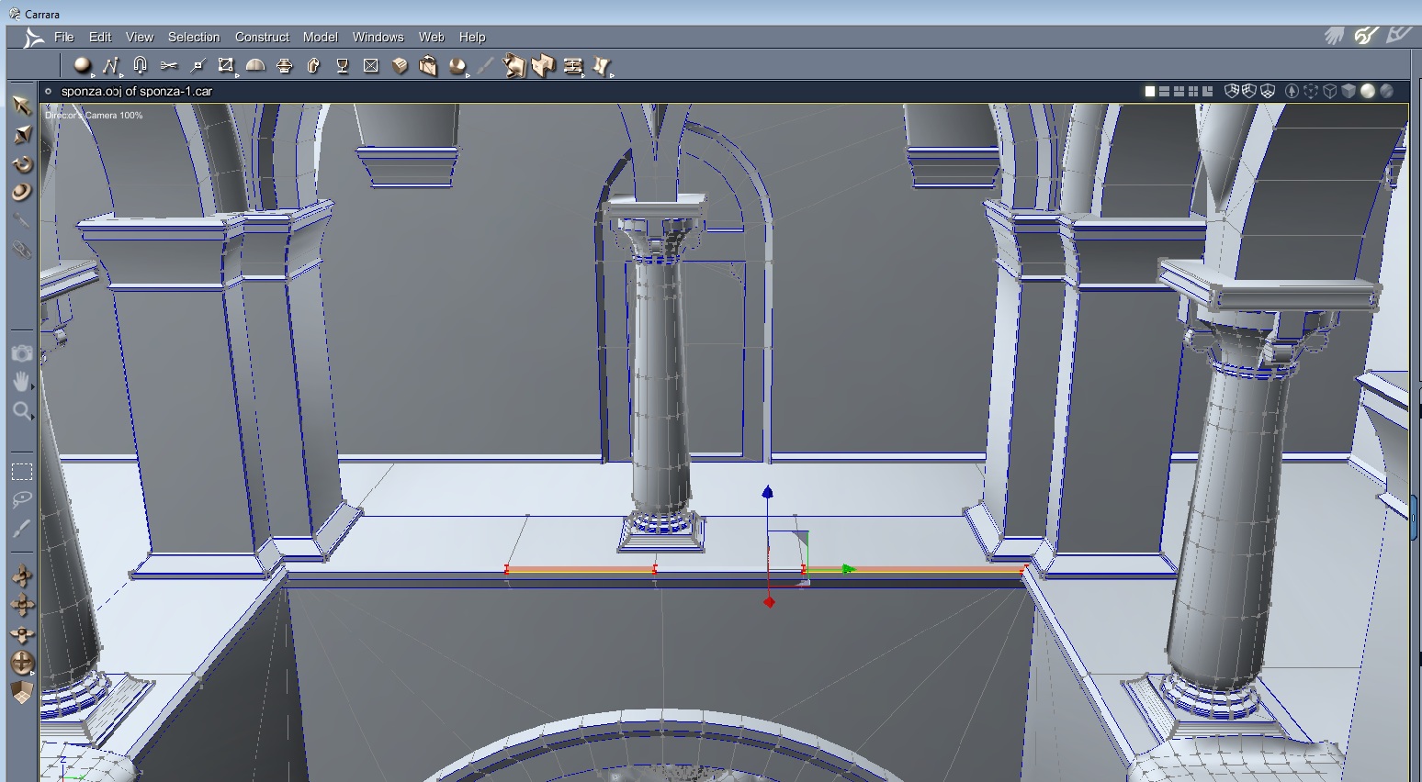Click the paperclip Link tool
This screenshot has height=782, width=1422.
coord(22,250)
